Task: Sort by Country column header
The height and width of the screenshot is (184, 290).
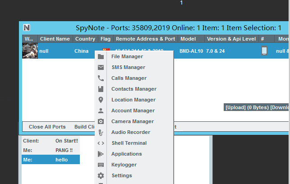Action: (85, 39)
